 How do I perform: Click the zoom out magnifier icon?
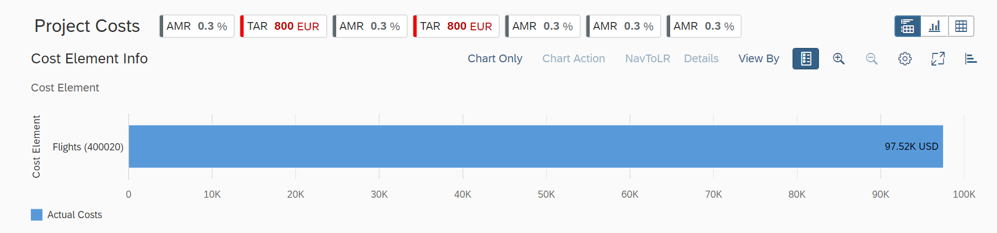871,59
